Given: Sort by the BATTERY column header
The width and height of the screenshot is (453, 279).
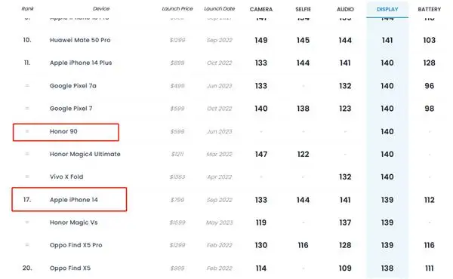Looking at the screenshot, I should 430,9.
